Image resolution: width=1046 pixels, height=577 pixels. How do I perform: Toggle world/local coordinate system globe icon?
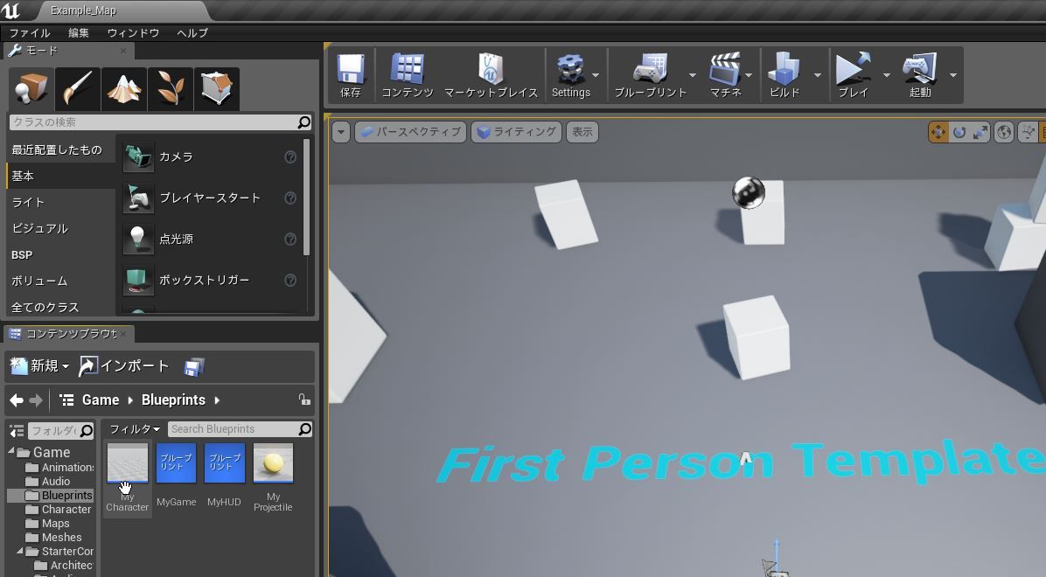[x=1004, y=132]
